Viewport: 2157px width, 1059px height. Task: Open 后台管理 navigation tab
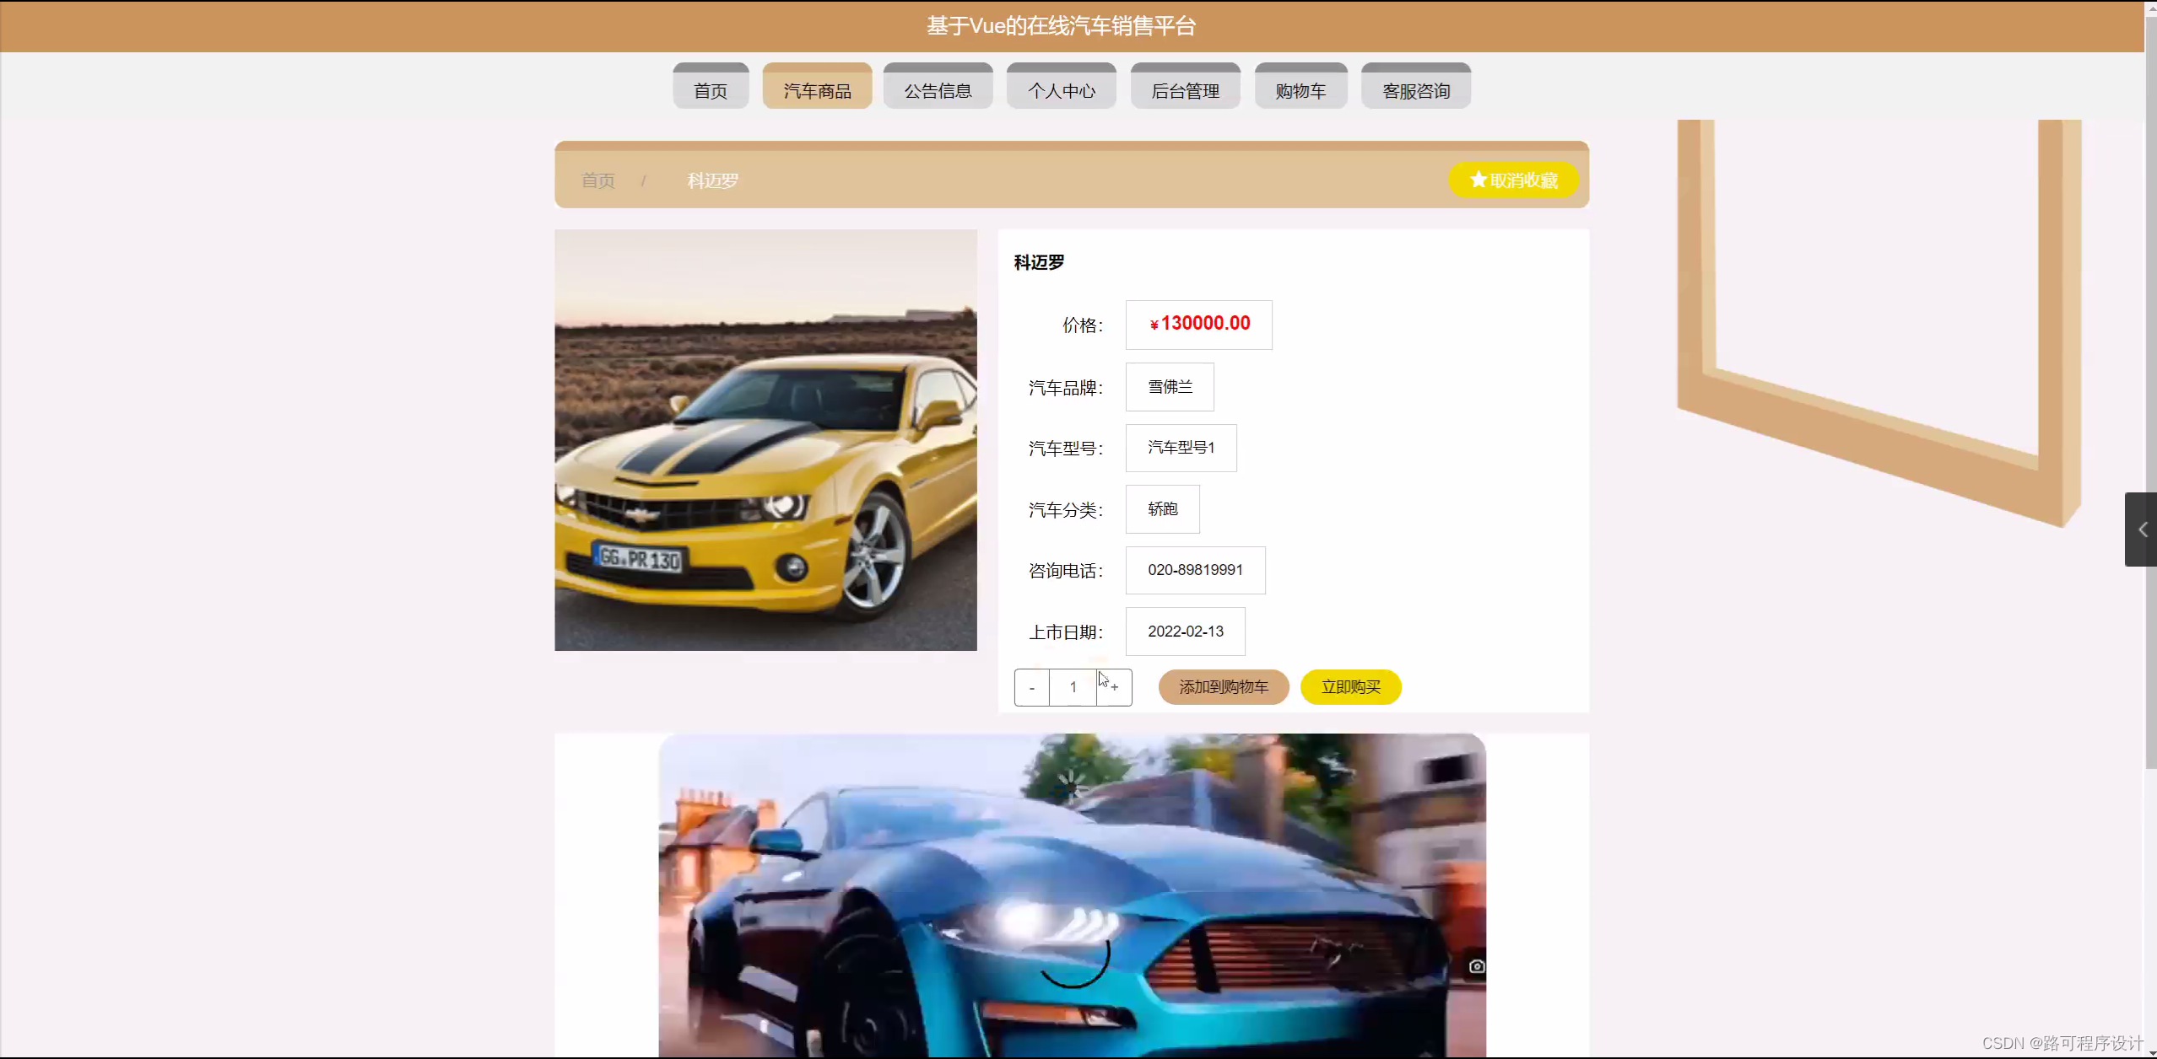click(x=1185, y=90)
